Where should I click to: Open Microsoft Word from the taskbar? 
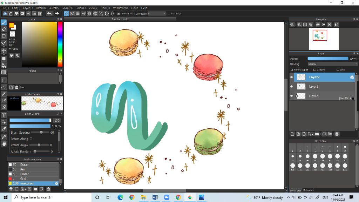point(155,197)
